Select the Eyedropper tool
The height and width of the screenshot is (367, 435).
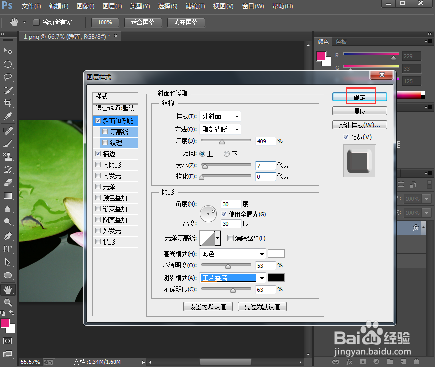click(x=8, y=116)
